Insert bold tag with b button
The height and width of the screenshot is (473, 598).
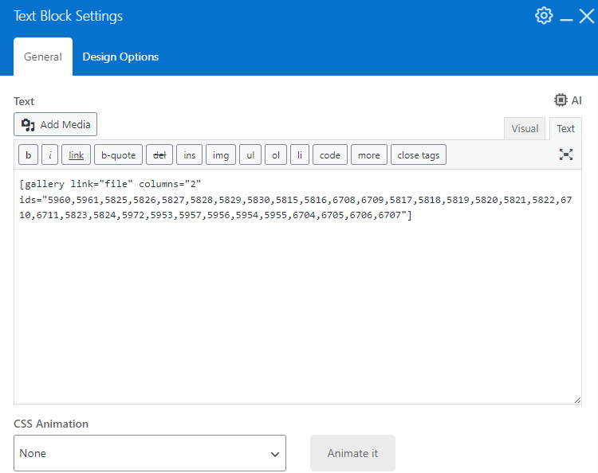click(x=28, y=155)
